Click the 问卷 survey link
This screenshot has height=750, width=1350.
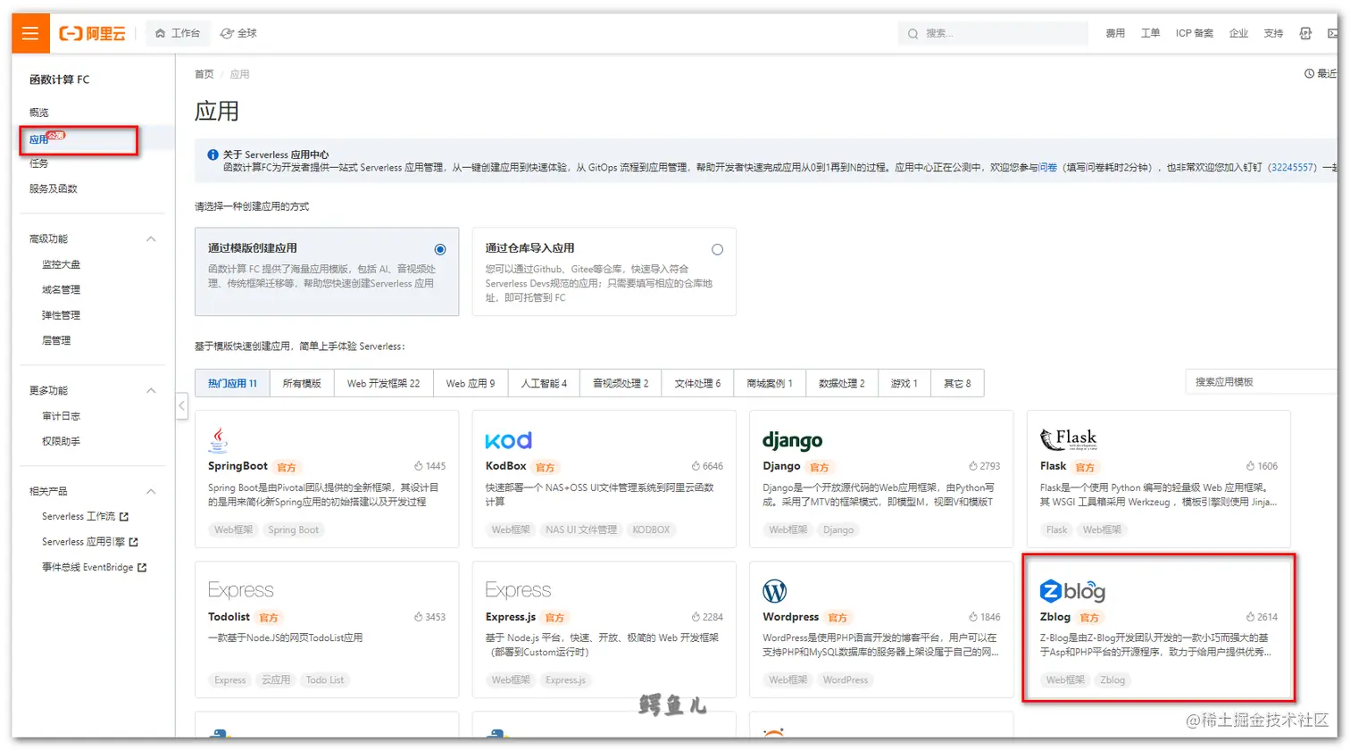[x=1047, y=167]
